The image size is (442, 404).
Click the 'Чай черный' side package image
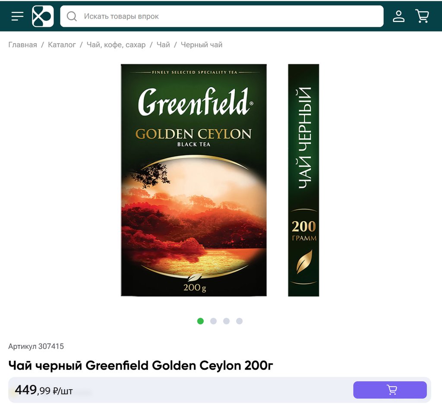(303, 180)
